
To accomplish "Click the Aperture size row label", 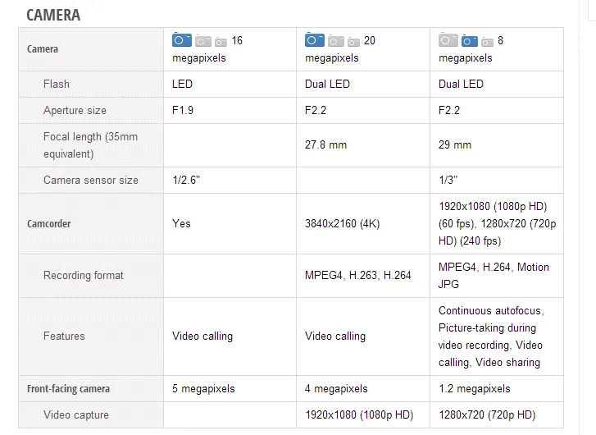I will [75, 110].
